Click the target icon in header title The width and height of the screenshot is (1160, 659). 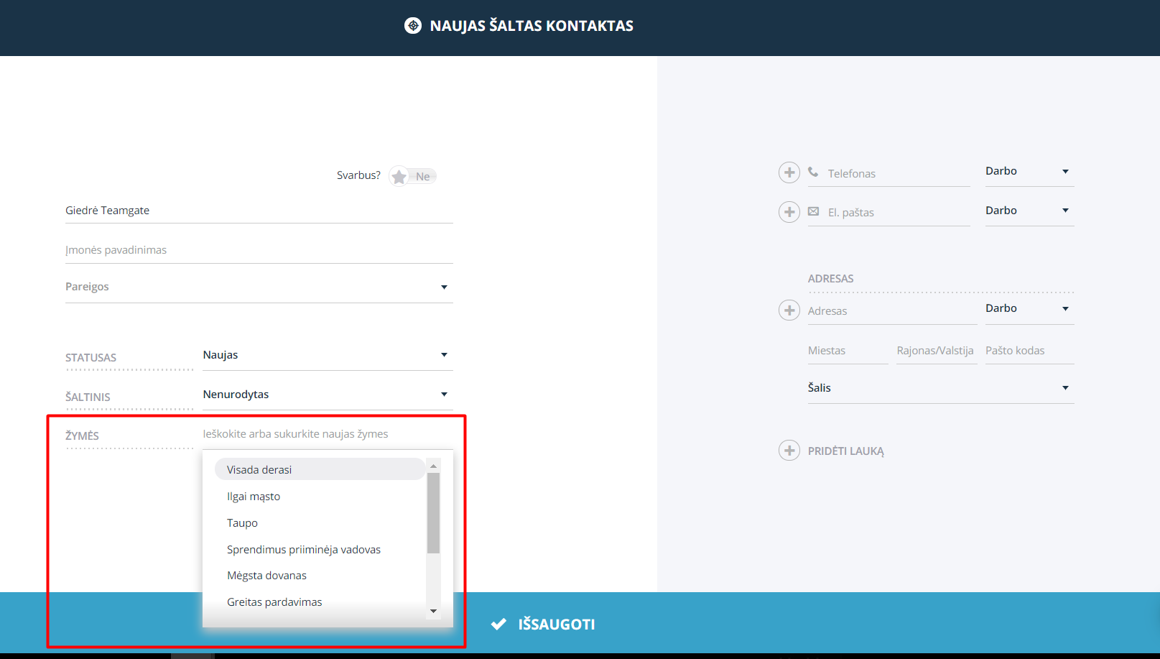(413, 26)
